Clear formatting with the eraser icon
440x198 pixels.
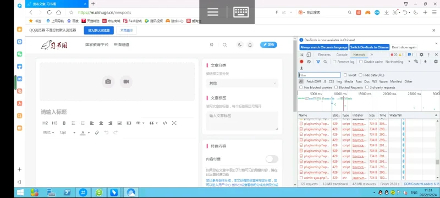[x=97, y=133]
